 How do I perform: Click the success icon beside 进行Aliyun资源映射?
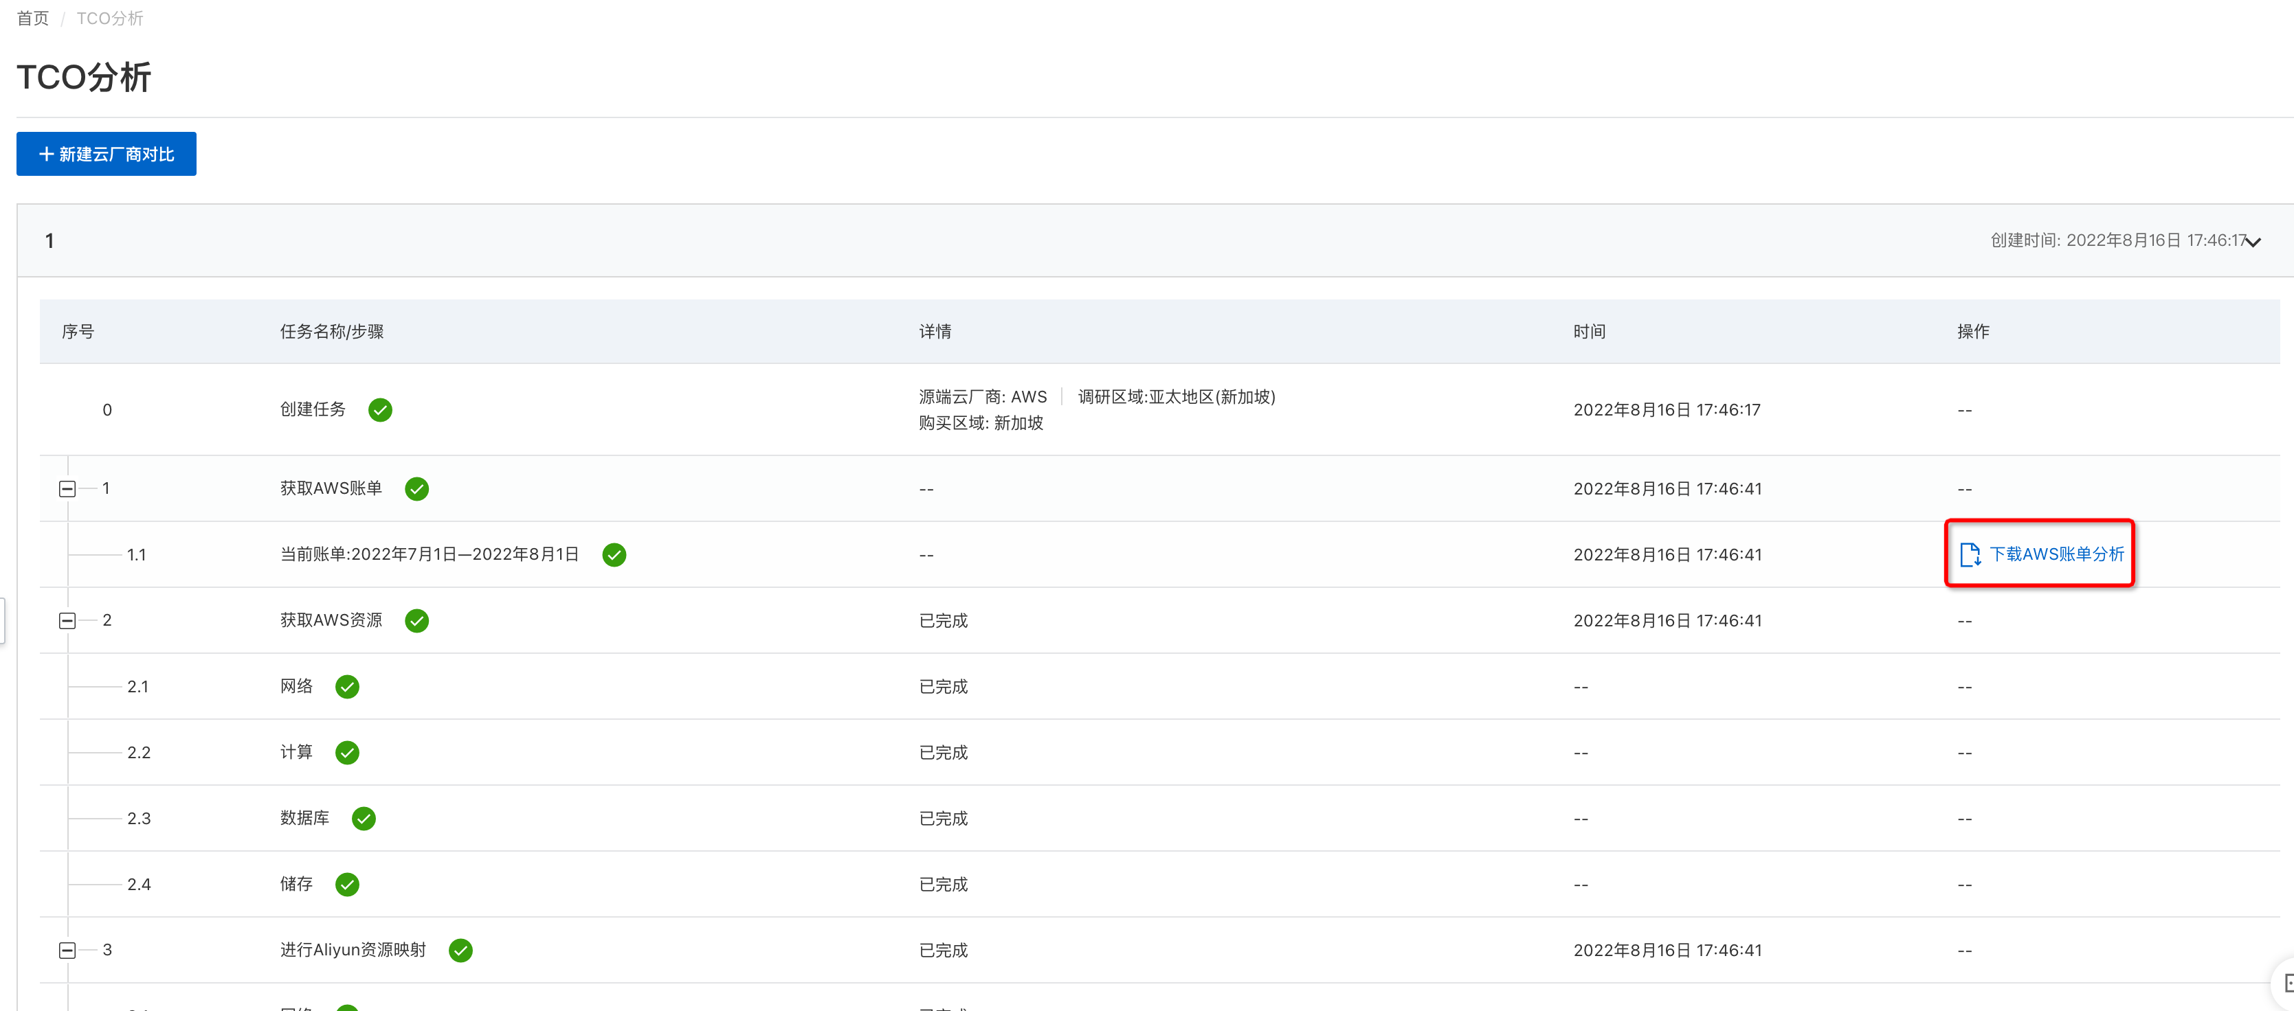[x=460, y=951]
